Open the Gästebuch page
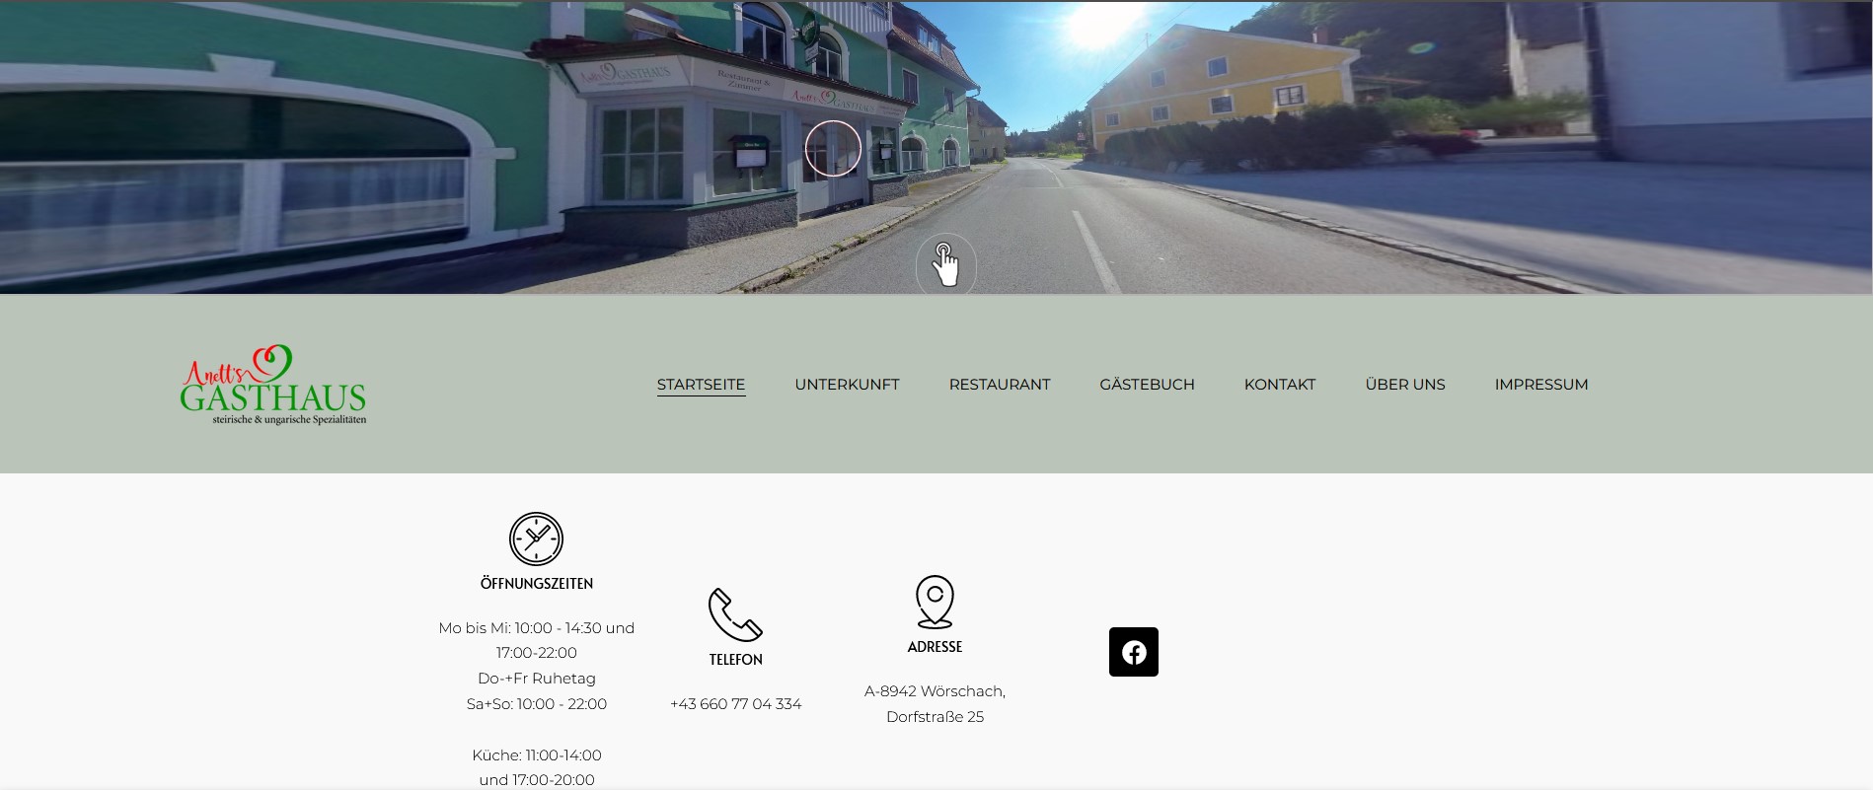The image size is (1873, 790). tap(1147, 385)
